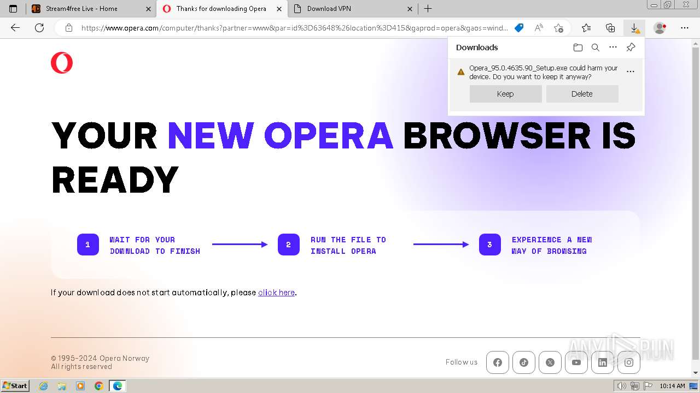Add this page to favorites
Image resolution: width=700 pixels, height=393 pixels.
(x=558, y=28)
